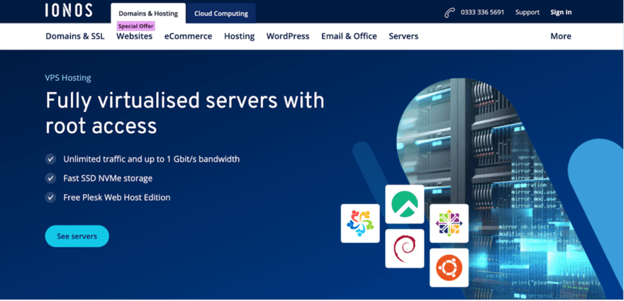The image size is (624, 301).
Task: Open the Domains & SSL menu
Action: click(x=75, y=36)
